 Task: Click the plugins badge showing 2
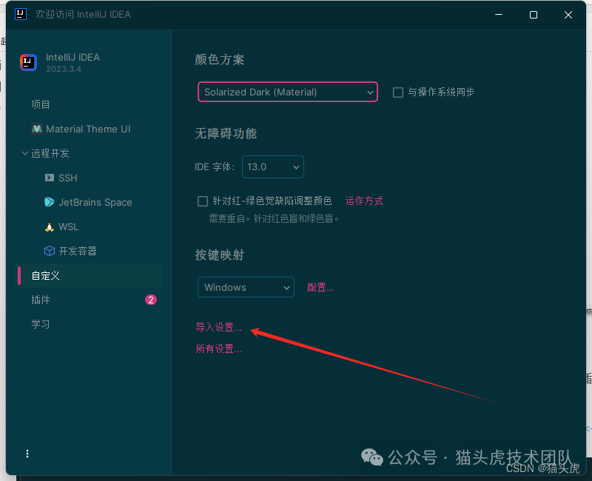[151, 300]
